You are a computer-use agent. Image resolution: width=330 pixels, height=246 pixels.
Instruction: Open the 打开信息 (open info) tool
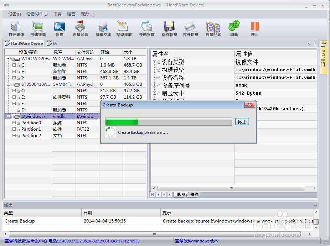pyautogui.click(x=190, y=28)
